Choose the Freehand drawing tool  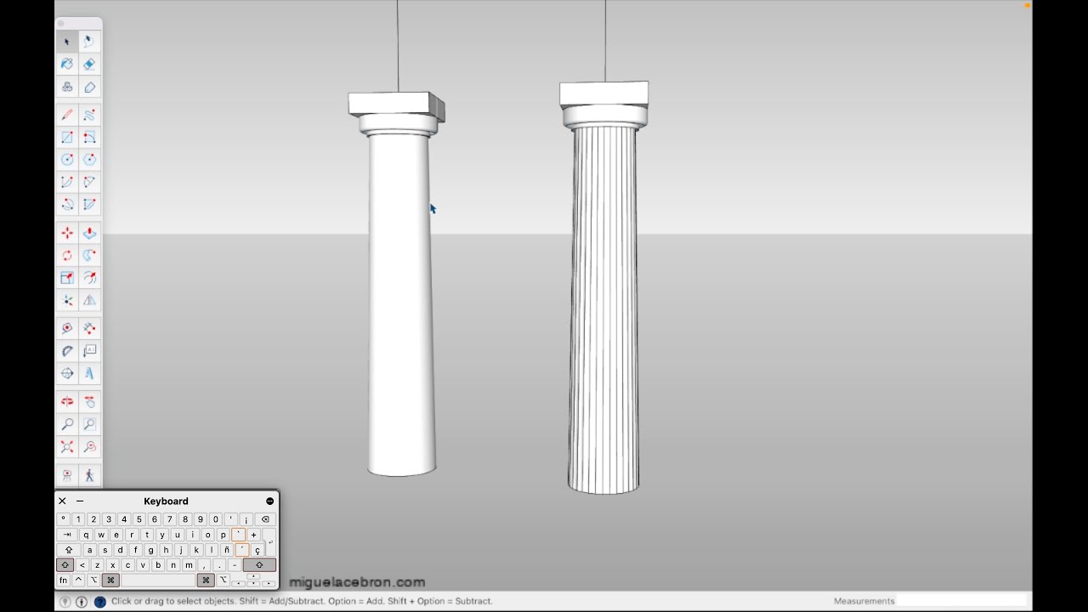coord(89,114)
